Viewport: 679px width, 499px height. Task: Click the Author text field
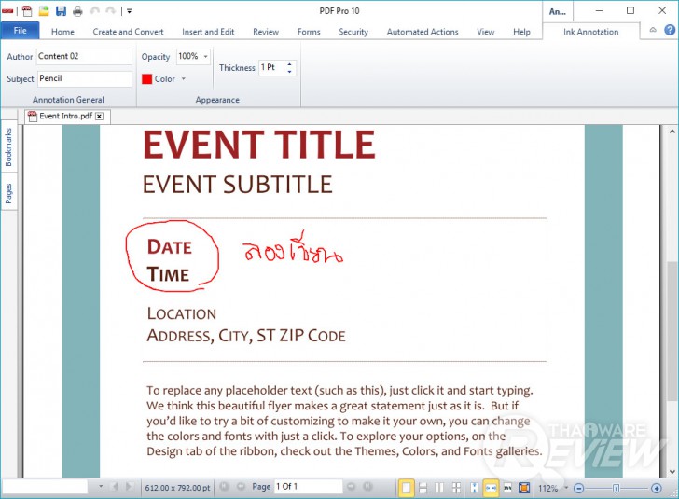84,56
